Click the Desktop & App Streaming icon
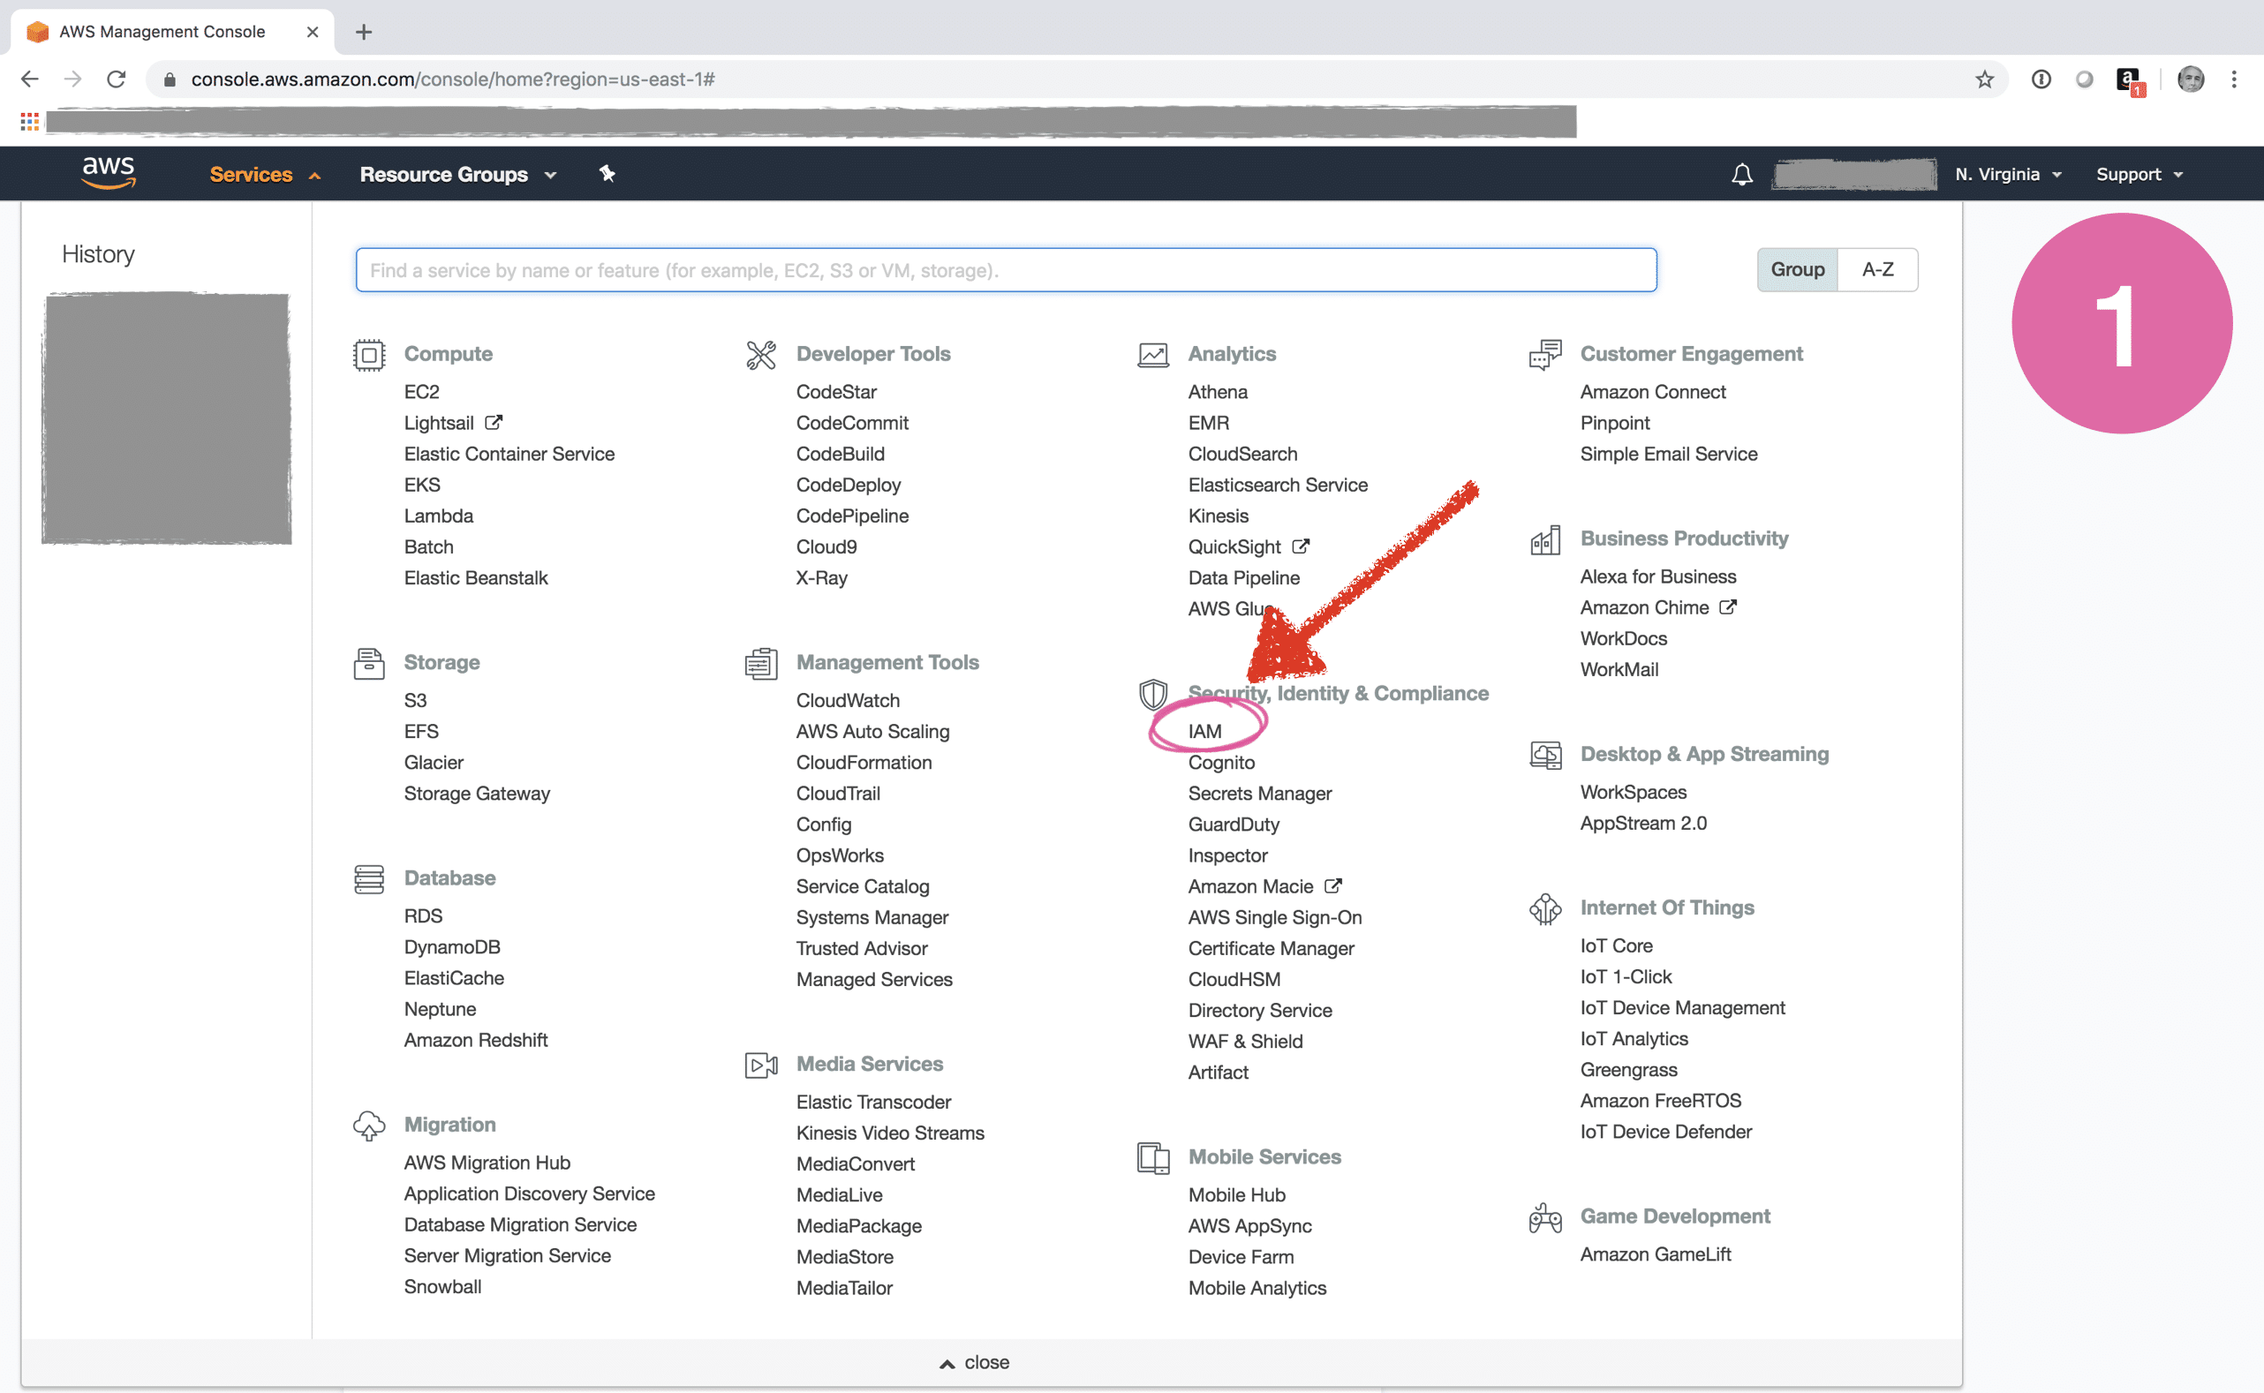The width and height of the screenshot is (2264, 1393). click(1545, 756)
